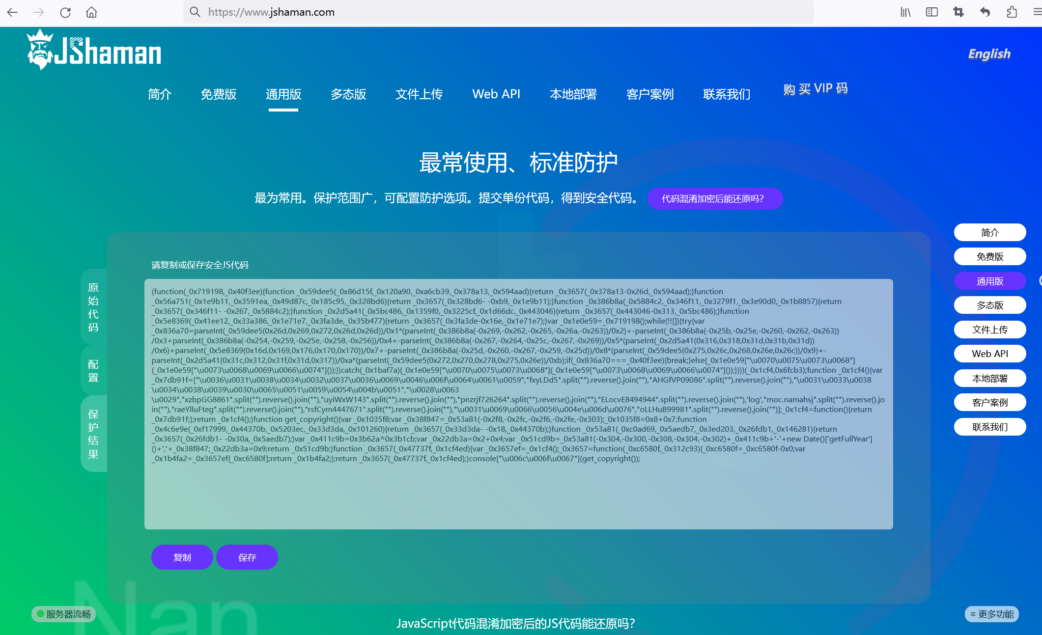Click the 保存 button

[247, 557]
